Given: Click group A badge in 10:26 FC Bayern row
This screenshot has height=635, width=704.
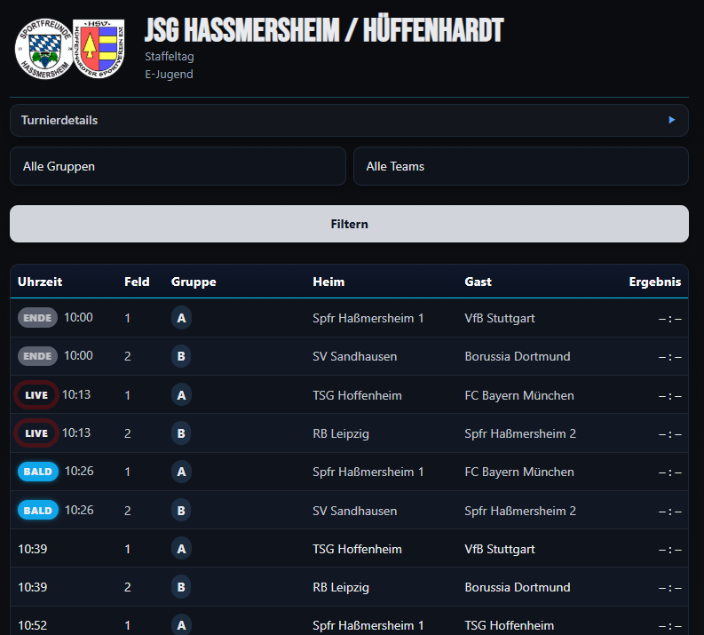Looking at the screenshot, I should coord(181,472).
